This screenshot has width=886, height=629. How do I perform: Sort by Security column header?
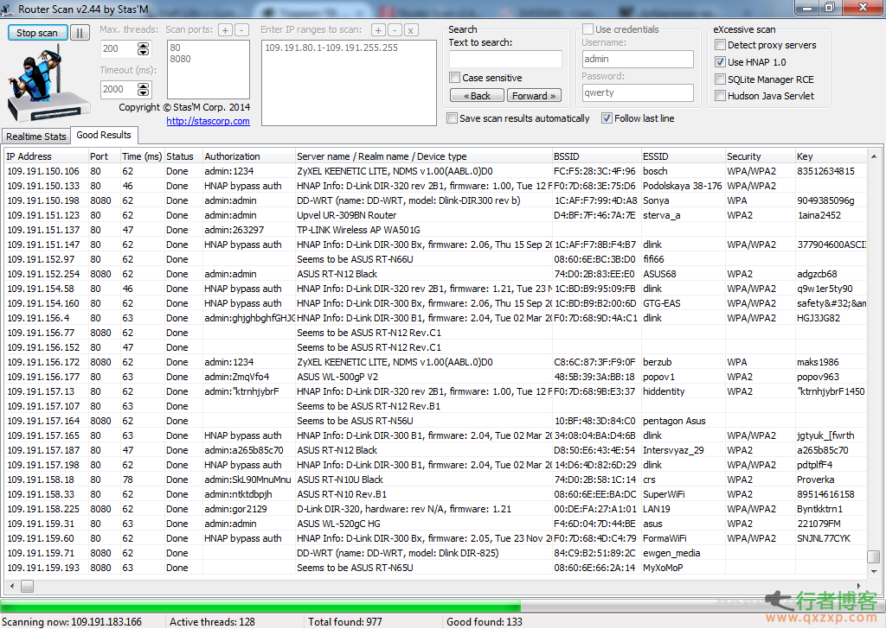click(760, 156)
